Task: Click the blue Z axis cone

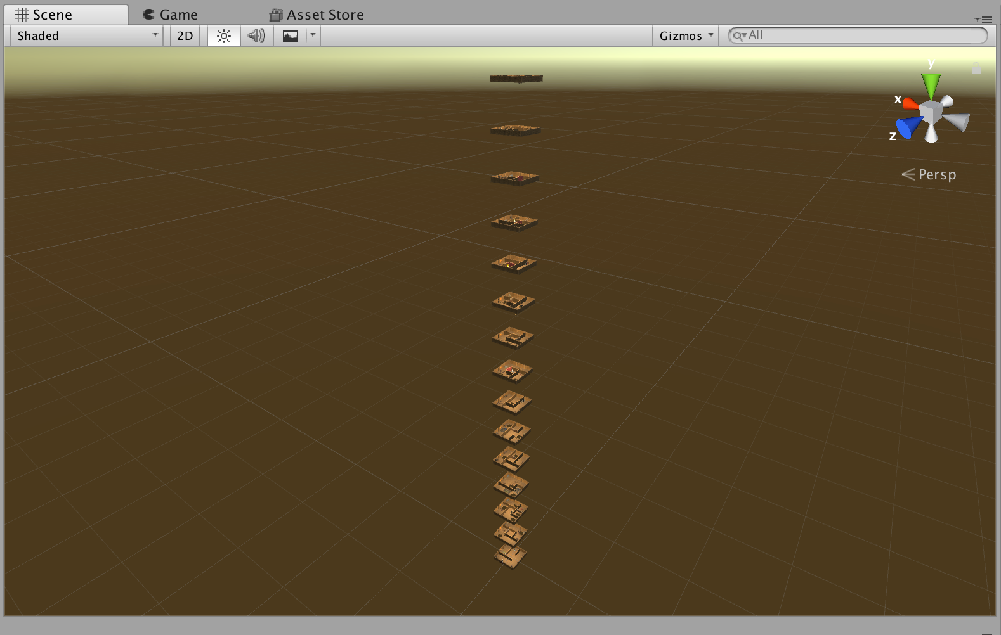Action: coord(908,127)
